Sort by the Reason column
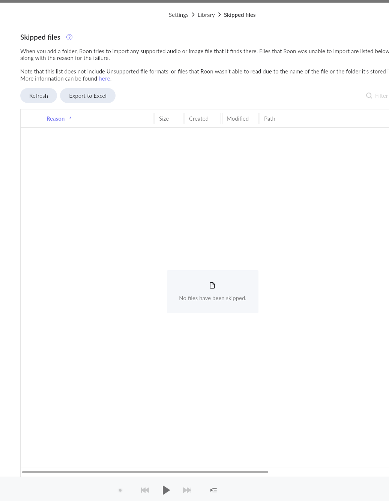The image size is (389, 501). [x=56, y=119]
